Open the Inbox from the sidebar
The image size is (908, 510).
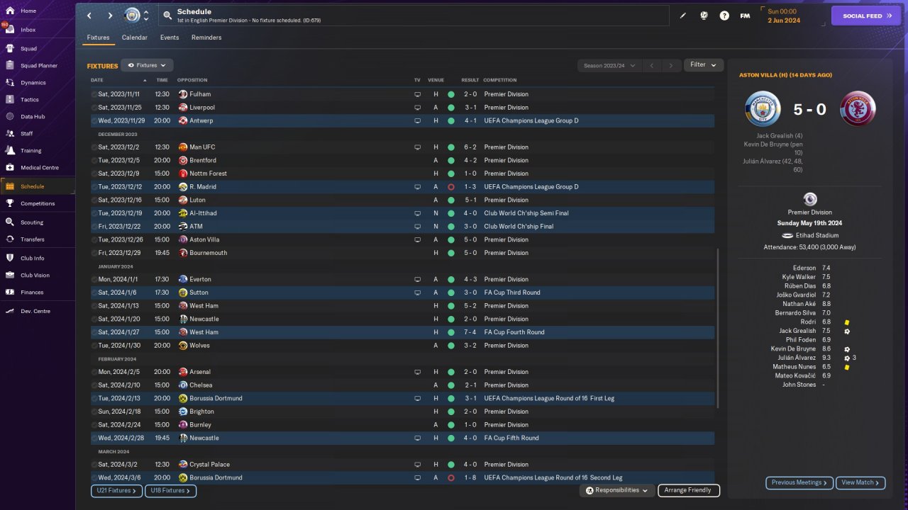28,30
